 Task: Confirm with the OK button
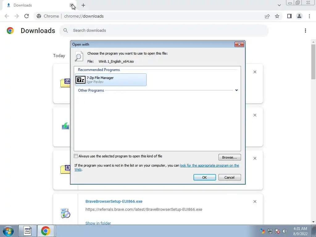point(205,177)
